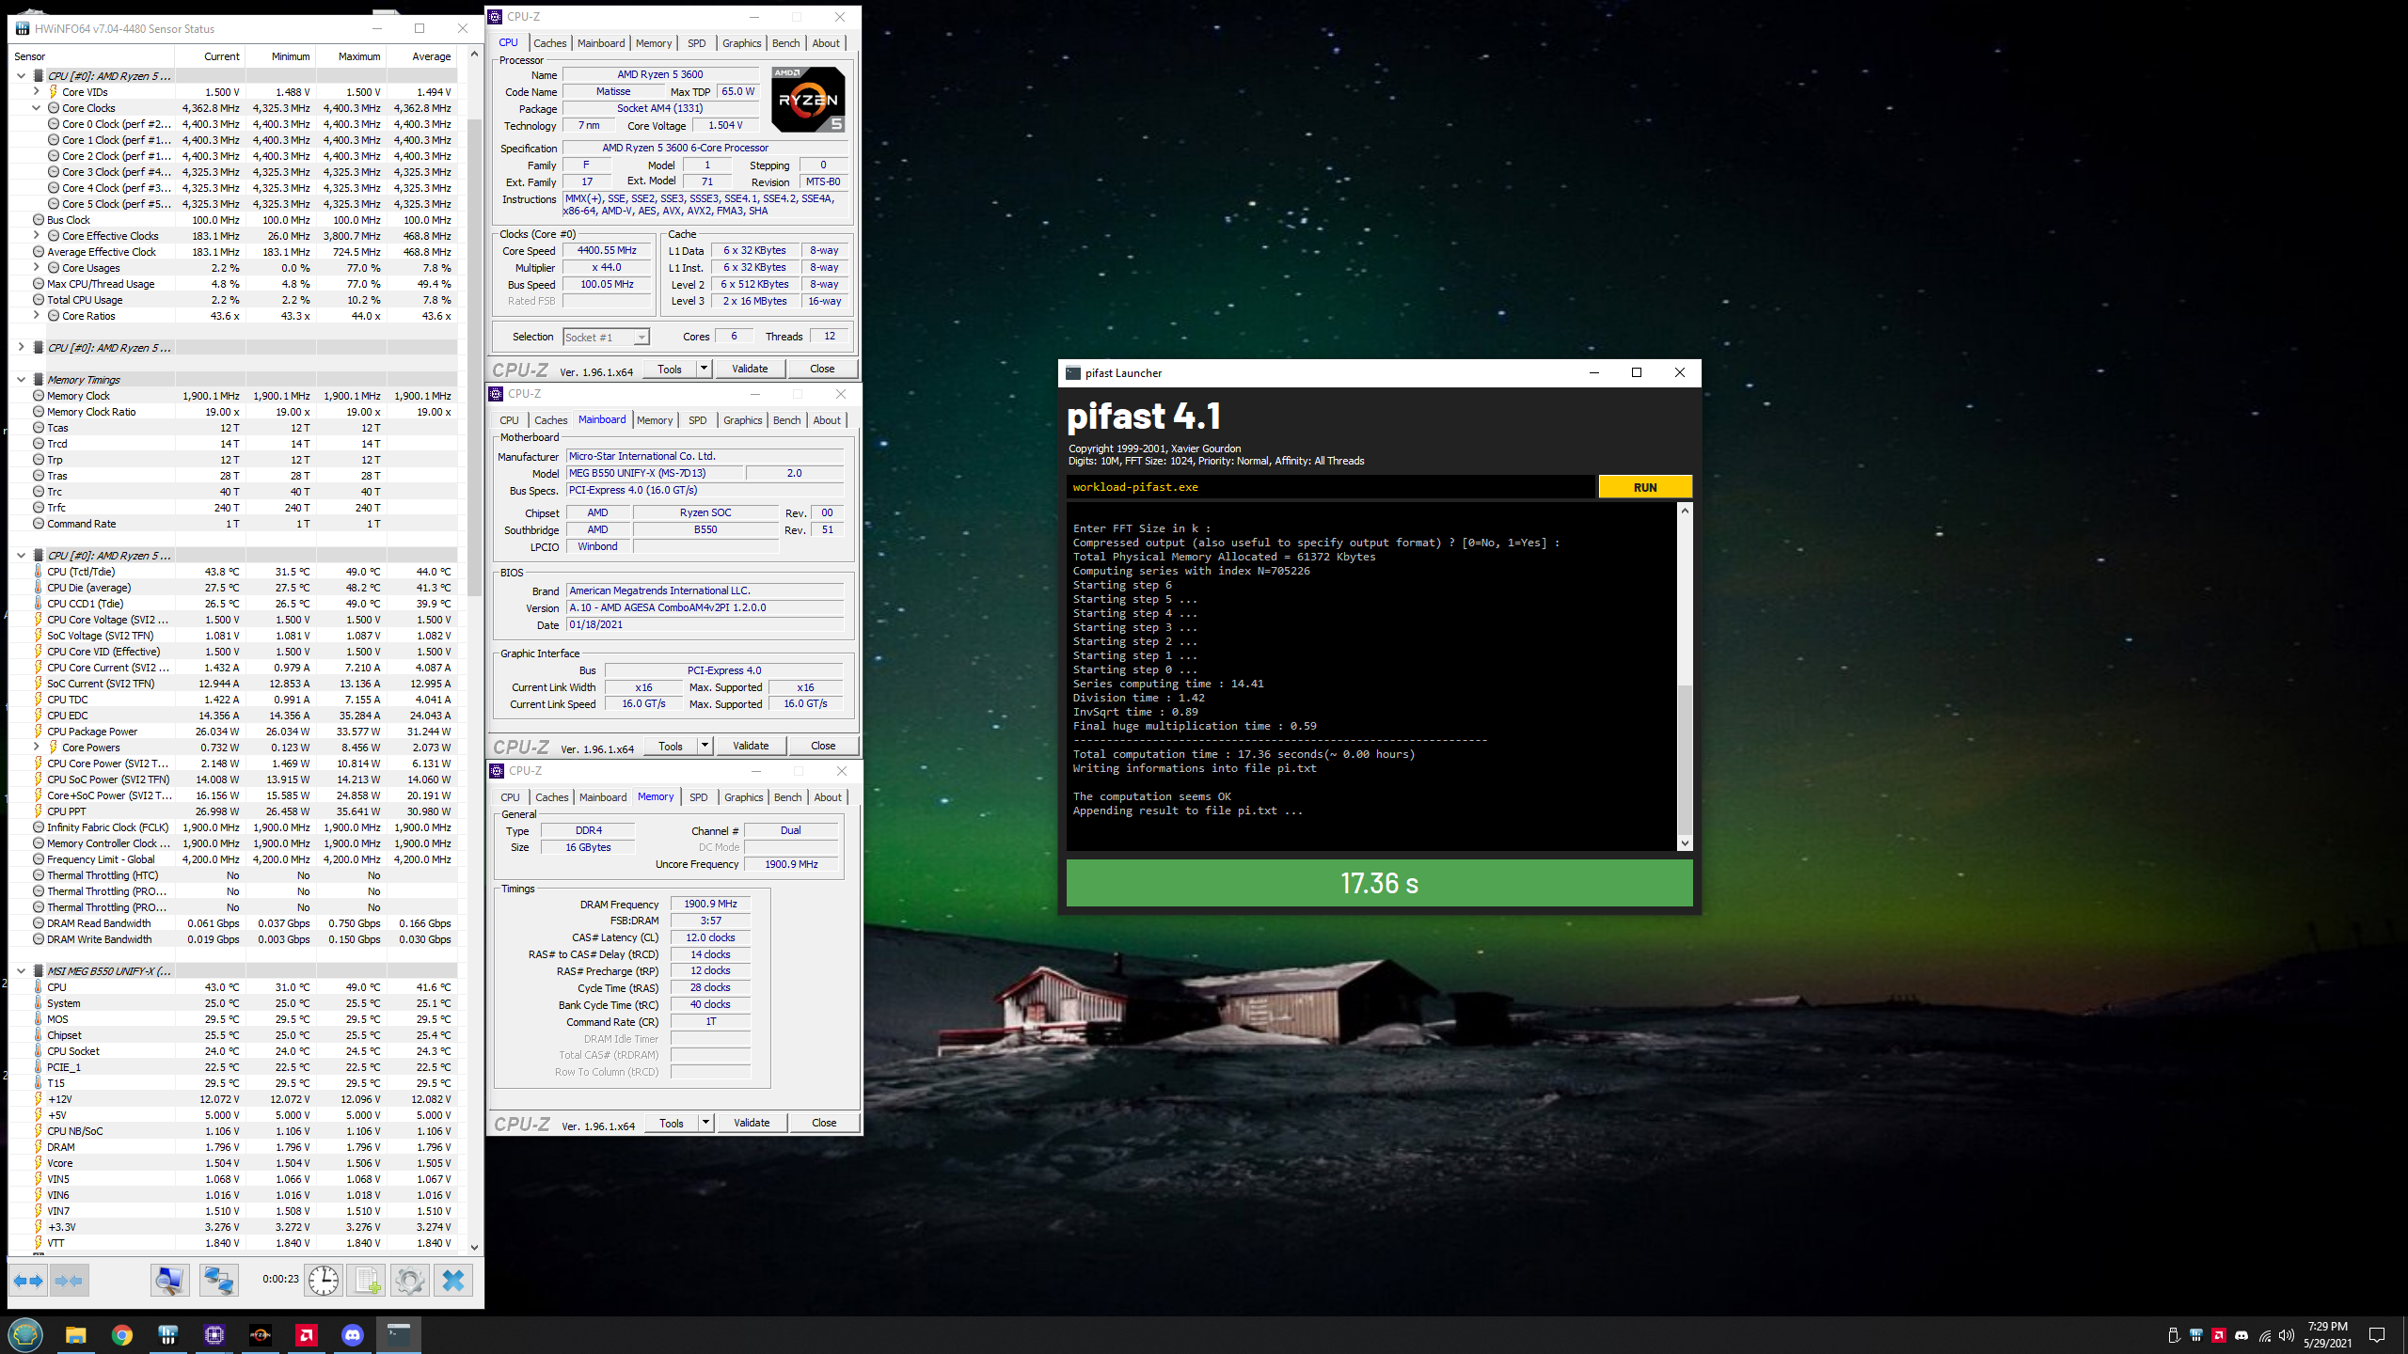Select CPU (Tctl/Tdie) sensor row
This screenshot has height=1354, width=2408.
(233, 572)
